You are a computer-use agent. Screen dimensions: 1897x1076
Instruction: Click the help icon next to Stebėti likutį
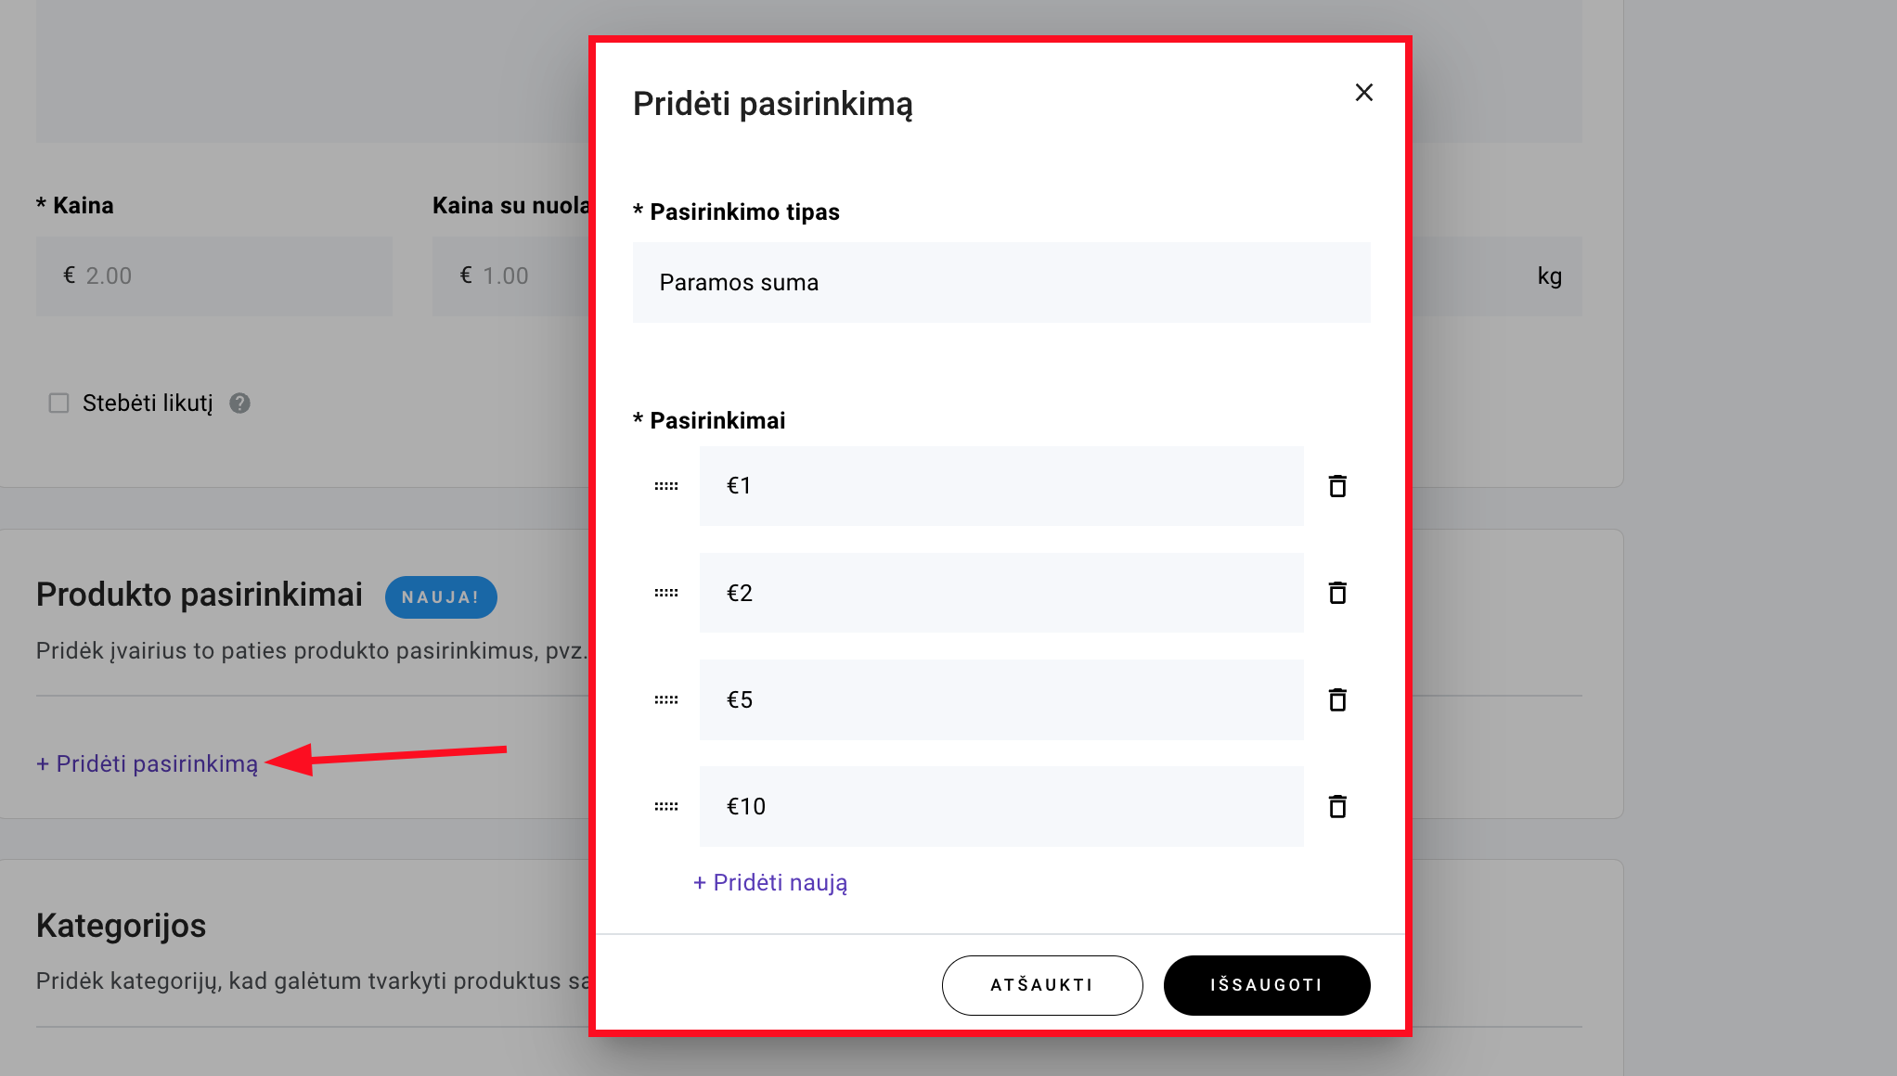point(239,403)
